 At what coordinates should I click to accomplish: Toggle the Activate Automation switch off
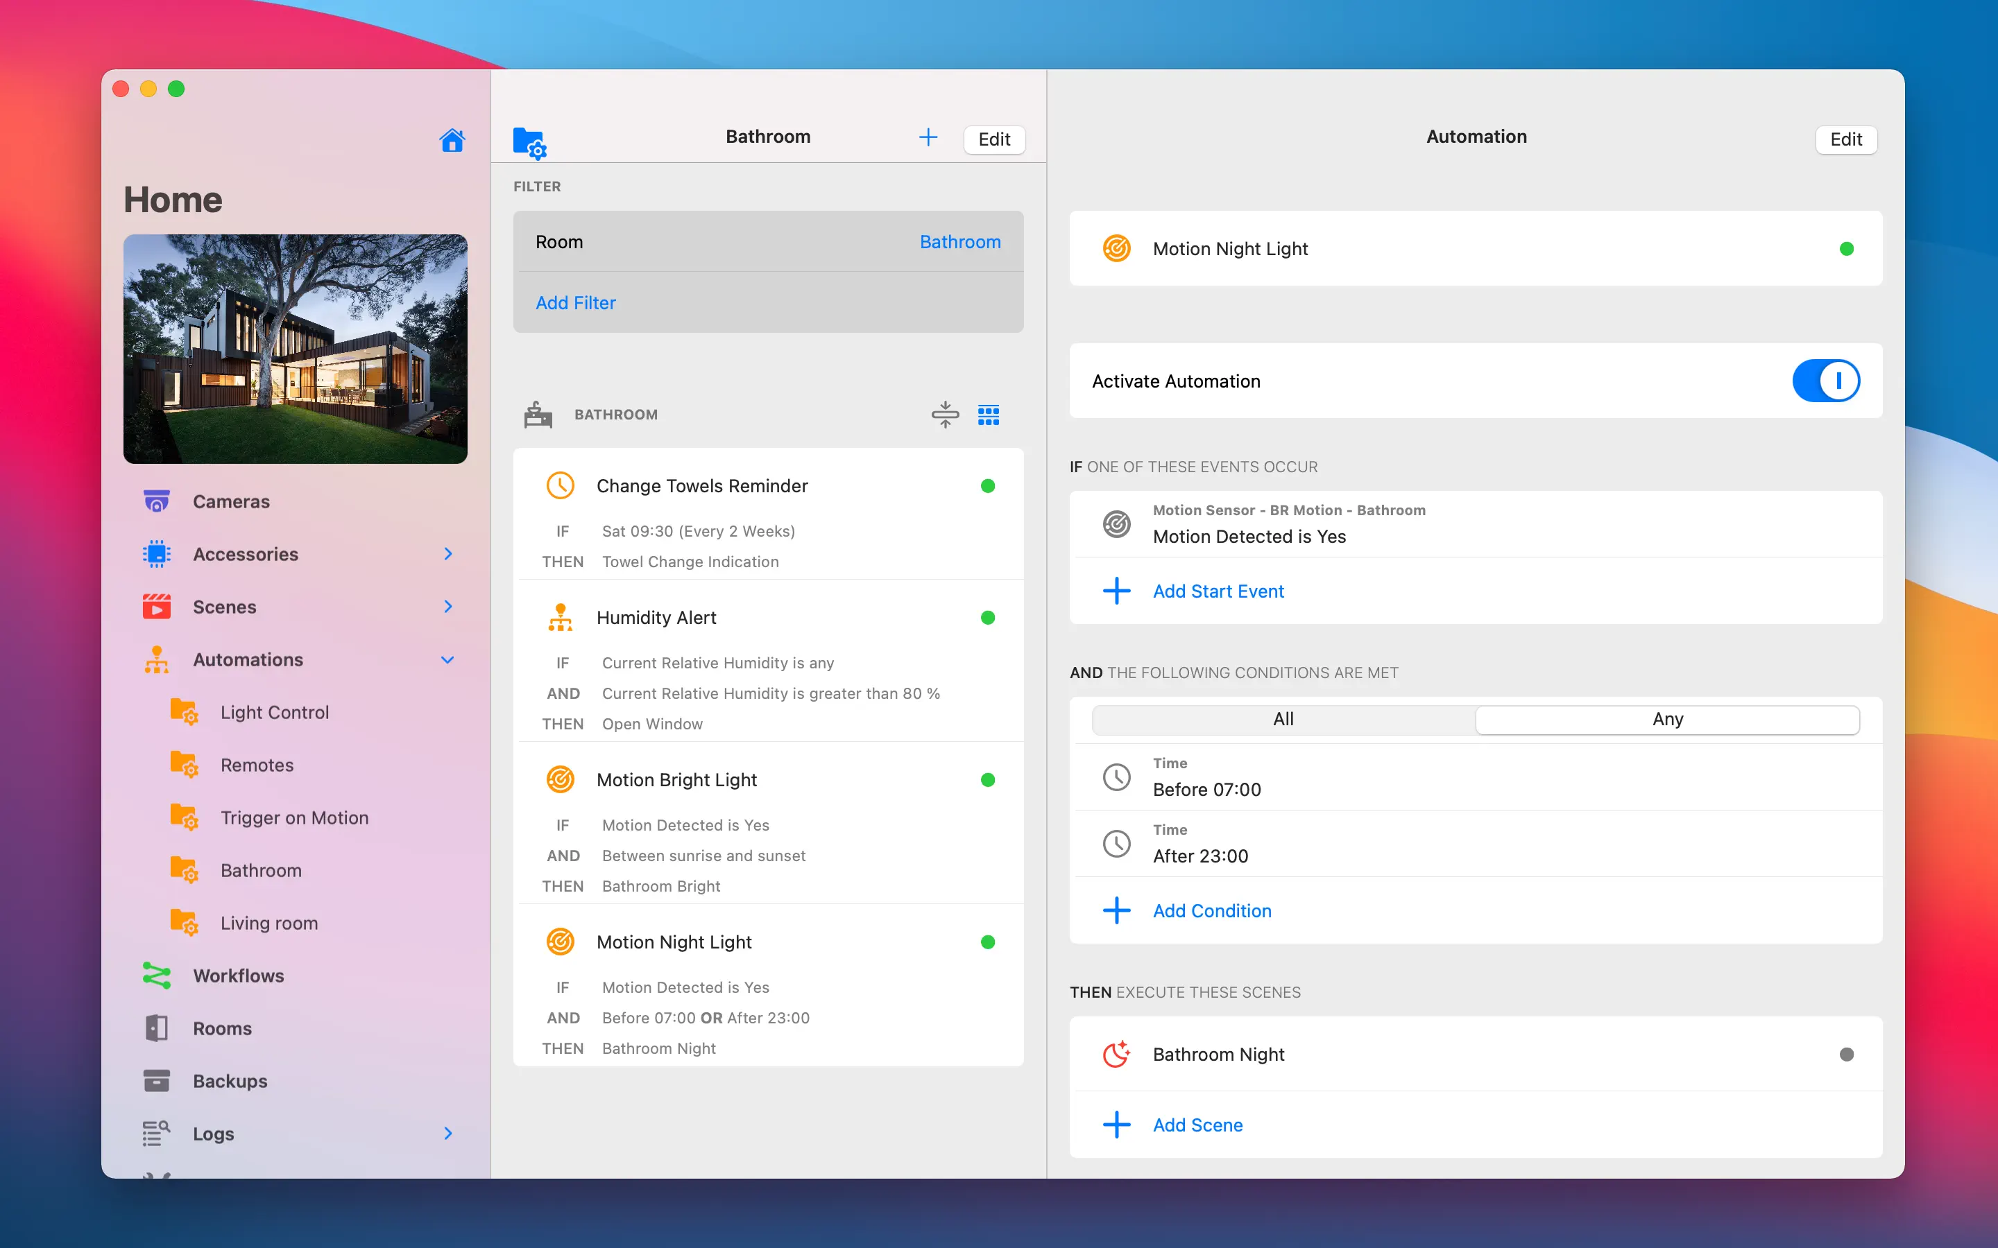pyautogui.click(x=1825, y=381)
